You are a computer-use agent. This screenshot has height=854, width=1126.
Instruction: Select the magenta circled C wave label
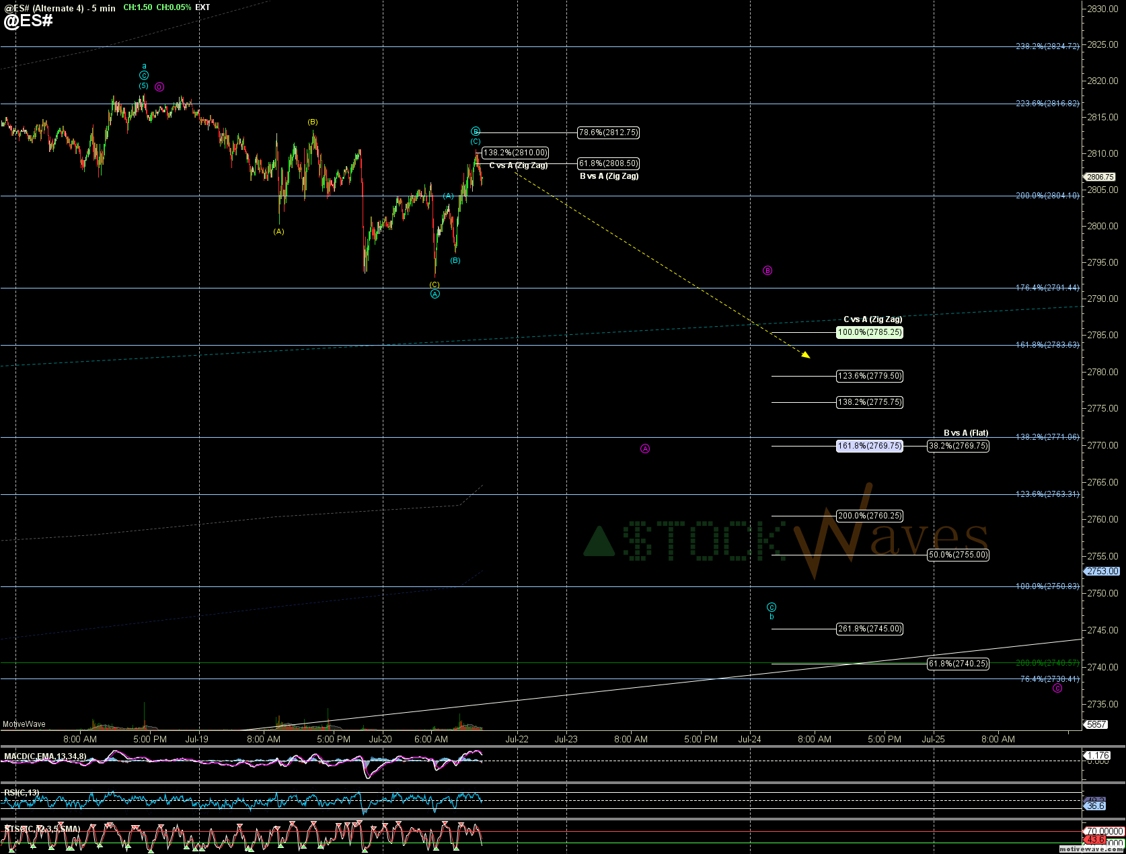point(1057,688)
